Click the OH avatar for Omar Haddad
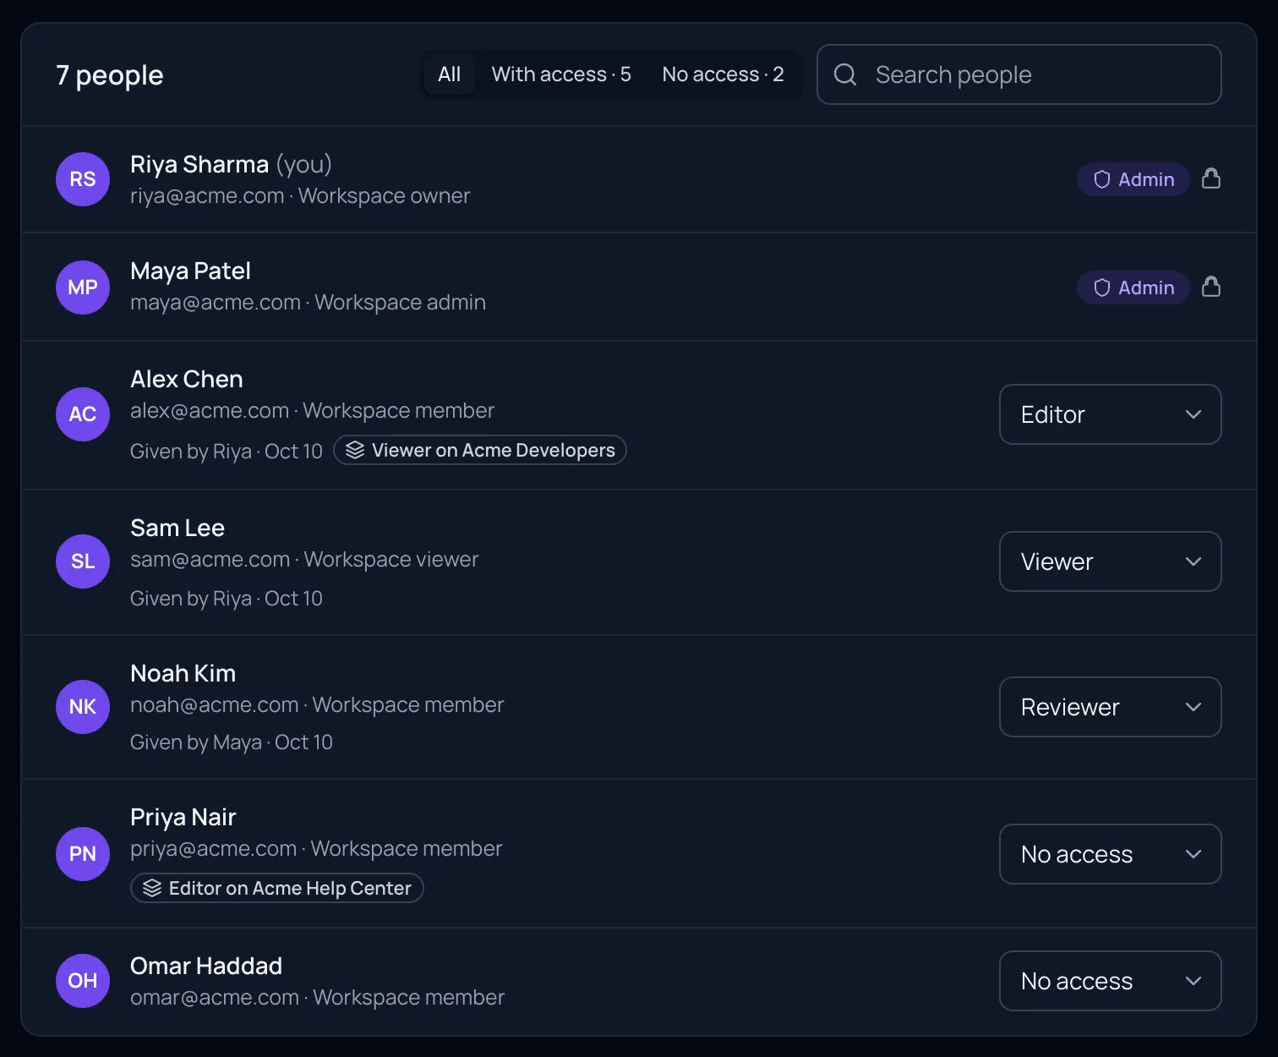Viewport: 1278px width, 1057px height. pos(83,981)
